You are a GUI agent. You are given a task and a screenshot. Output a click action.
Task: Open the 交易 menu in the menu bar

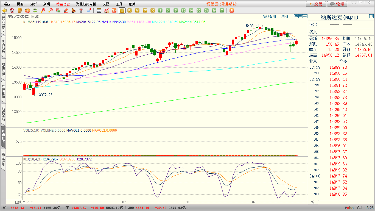click(106, 4)
